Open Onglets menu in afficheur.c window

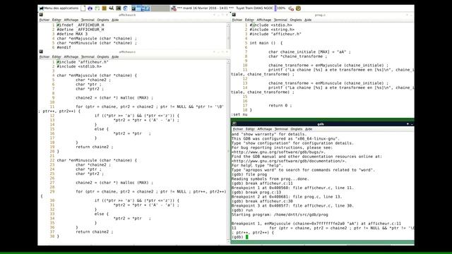pos(103,56)
